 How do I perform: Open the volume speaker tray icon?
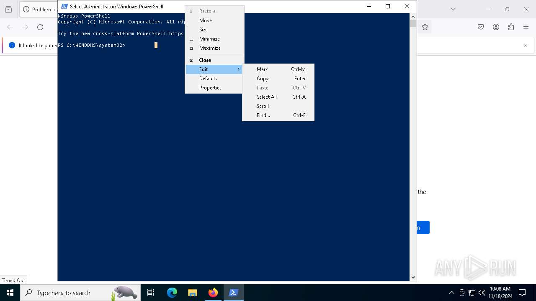coord(482,293)
